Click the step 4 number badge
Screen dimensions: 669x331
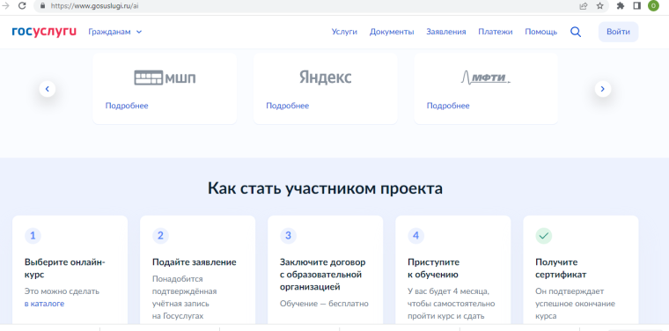click(x=416, y=235)
